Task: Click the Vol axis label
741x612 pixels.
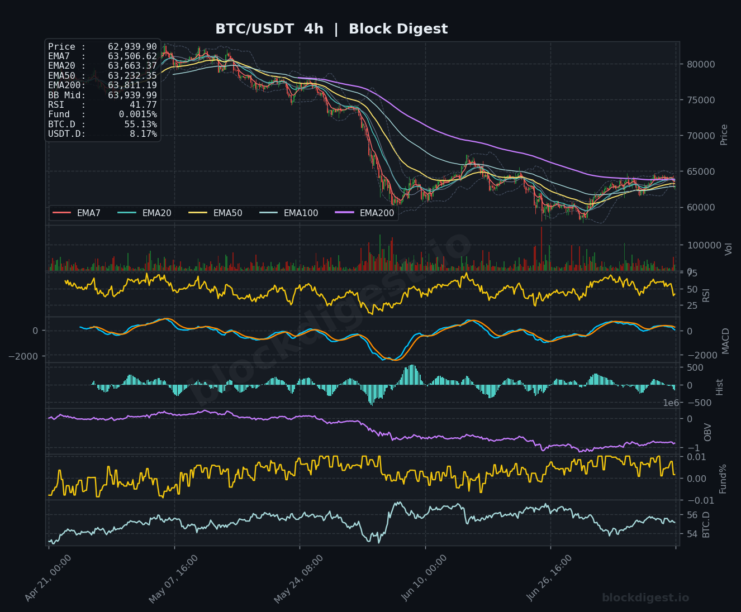Action: pyautogui.click(x=728, y=249)
